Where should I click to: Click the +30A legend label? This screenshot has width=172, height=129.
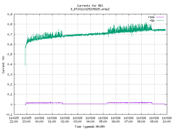point(151,17)
